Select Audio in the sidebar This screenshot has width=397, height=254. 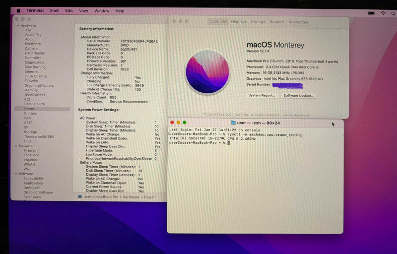pos(30,39)
